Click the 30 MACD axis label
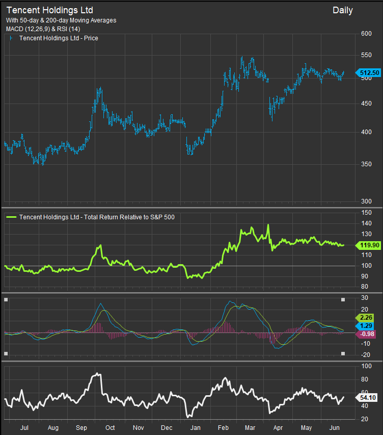 tap(365, 298)
